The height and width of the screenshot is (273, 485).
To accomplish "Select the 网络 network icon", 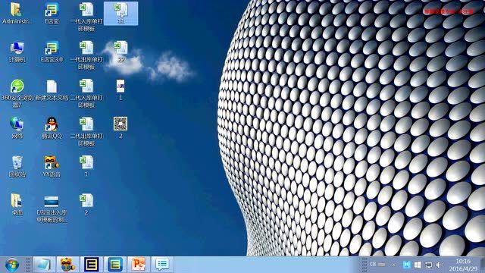I will click(17, 128).
